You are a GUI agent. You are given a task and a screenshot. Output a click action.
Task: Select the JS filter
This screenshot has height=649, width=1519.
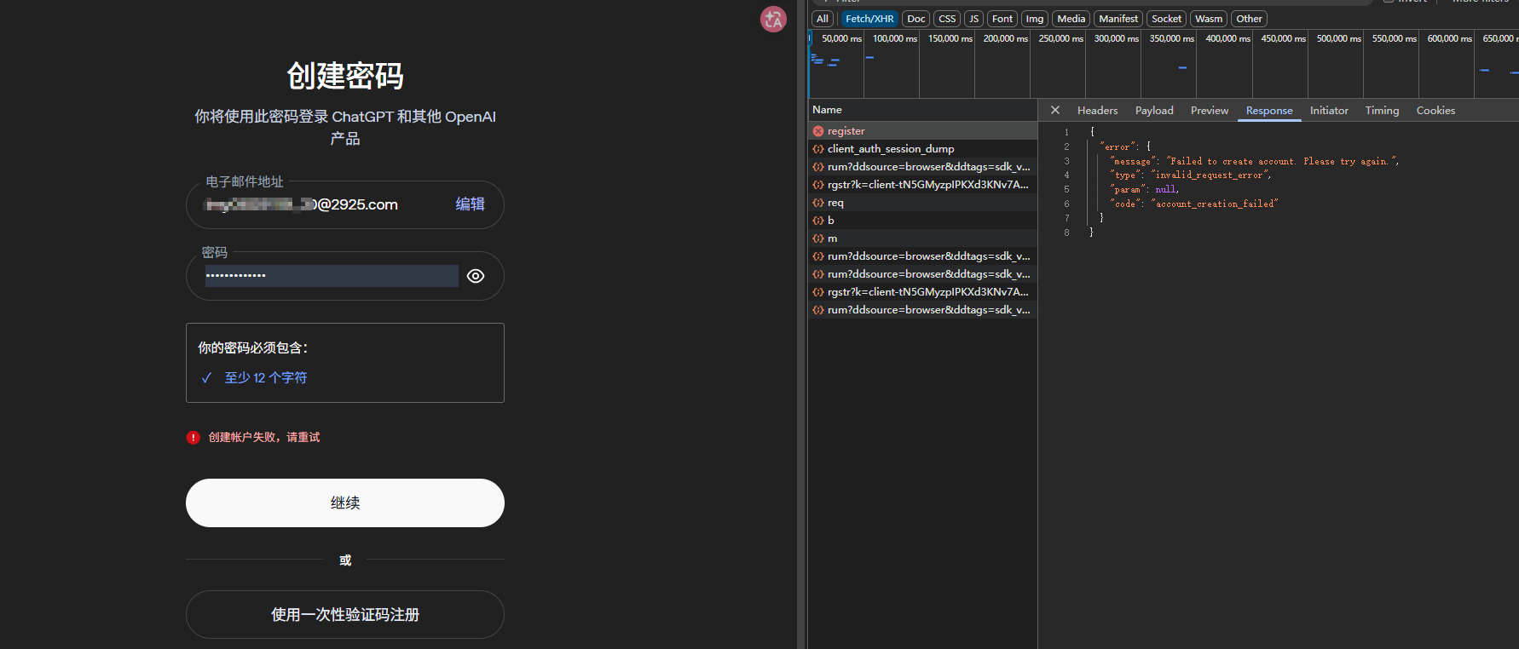pyautogui.click(x=974, y=19)
